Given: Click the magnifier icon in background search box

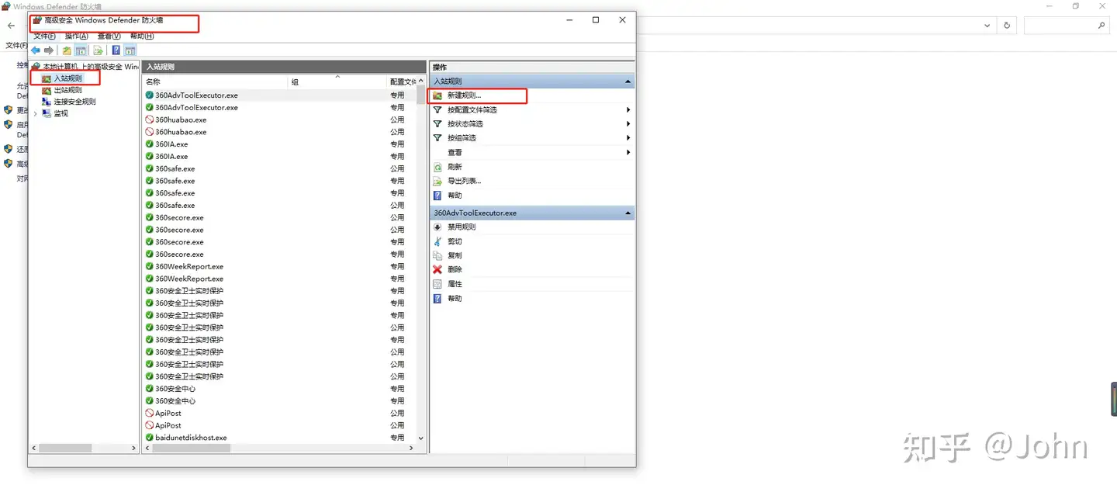Looking at the screenshot, I should point(1101,26).
